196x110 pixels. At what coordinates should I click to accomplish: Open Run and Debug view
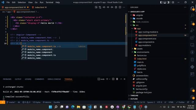coord(192,30)
